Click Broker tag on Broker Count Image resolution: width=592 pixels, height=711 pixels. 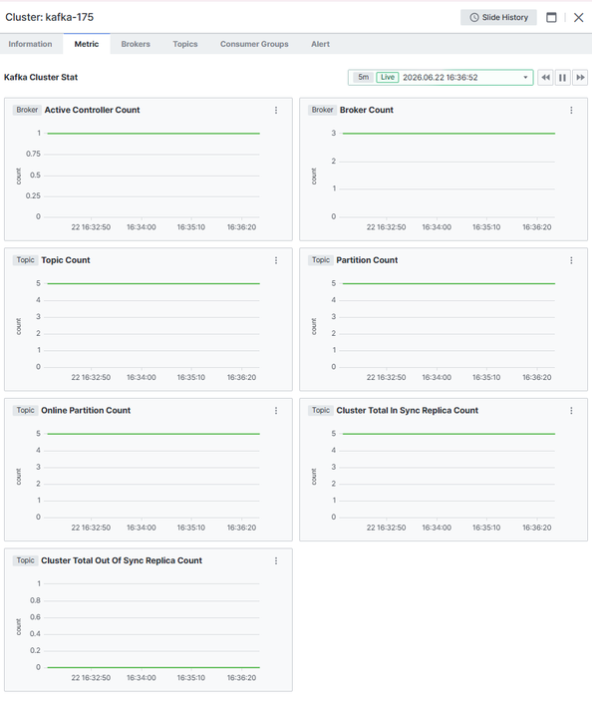(x=322, y=110)
